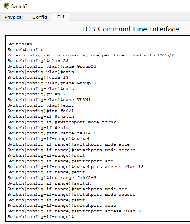Image resolution: width=190 pixels, height=224 pixels.
Task: Click the 'Switch>en' line in terminal
Action: pos(20,44)
